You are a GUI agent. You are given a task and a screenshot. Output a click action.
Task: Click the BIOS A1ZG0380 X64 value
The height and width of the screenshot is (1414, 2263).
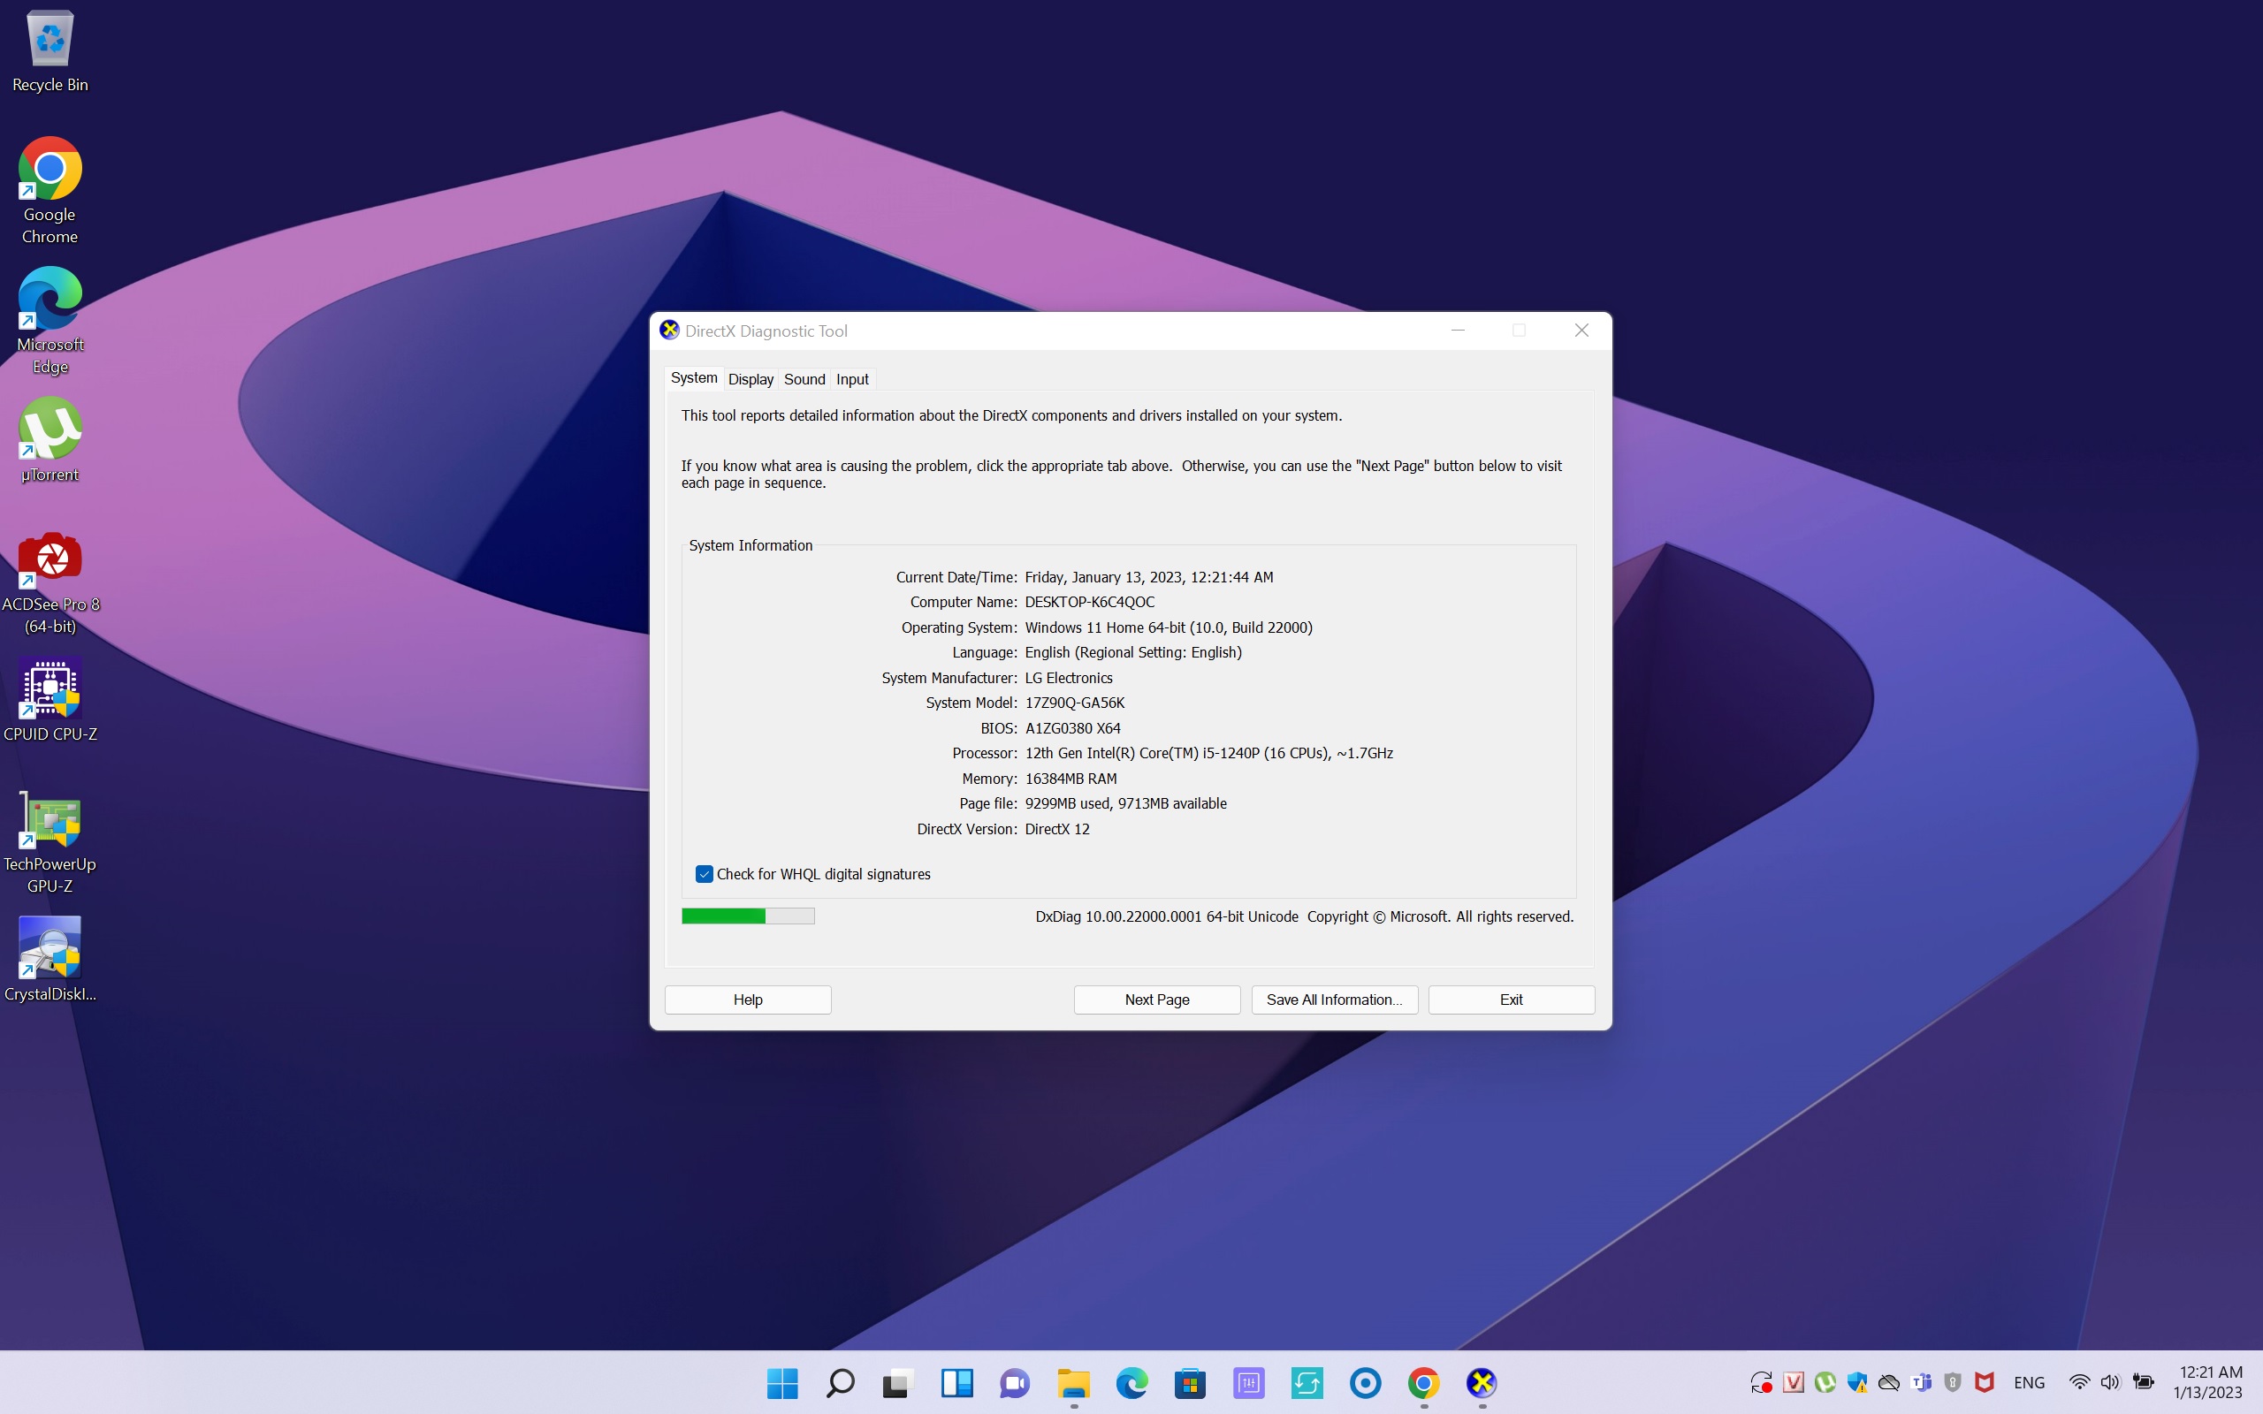pos(1072,728)
